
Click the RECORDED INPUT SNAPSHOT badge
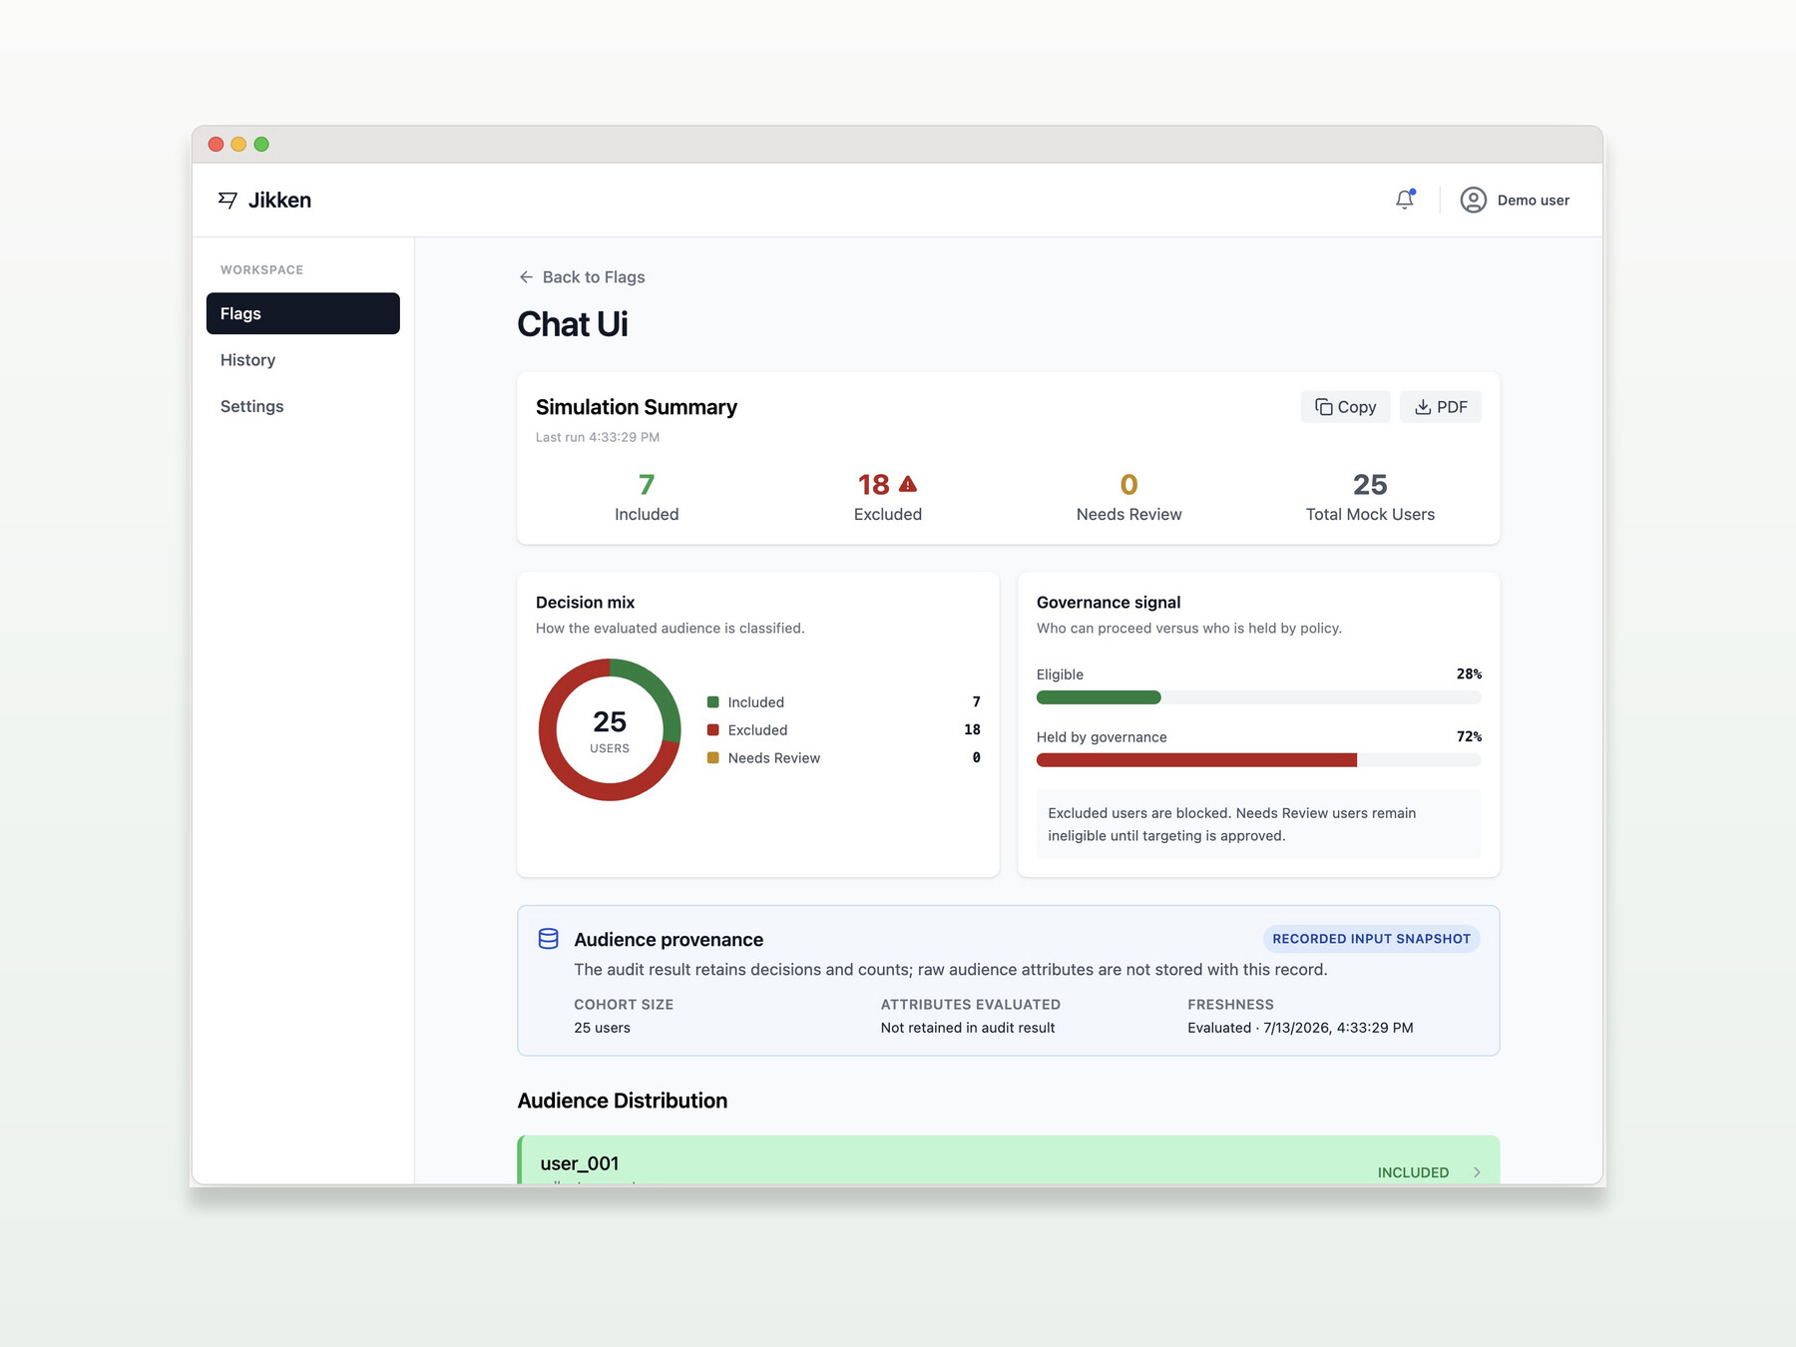(x=1371, y=939)
